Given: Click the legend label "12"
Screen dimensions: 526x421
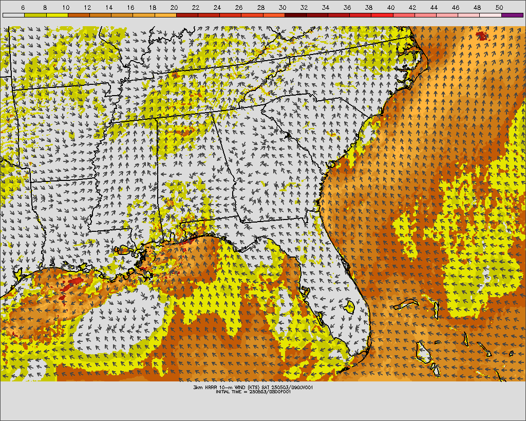Looking at the screenshot, I should pos(87,7).
